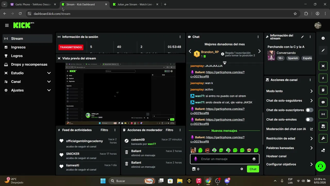
Task: Select Stream in the left sidebar
Action: coord(28,38)
